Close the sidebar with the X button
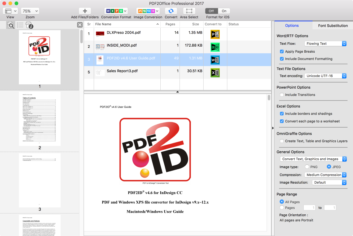Image resolution: width=353 pixels, height=236 pixels. (x=80, y=25)
